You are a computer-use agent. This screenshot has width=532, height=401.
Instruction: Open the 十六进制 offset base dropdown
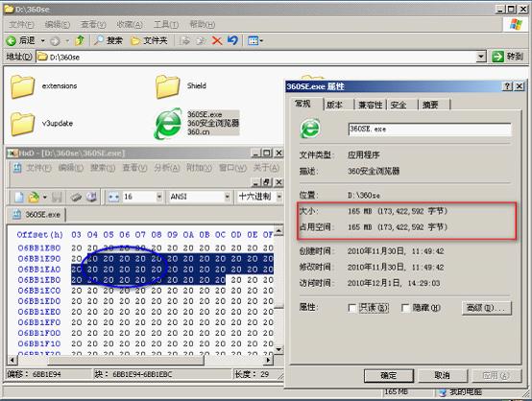[278, 197]
